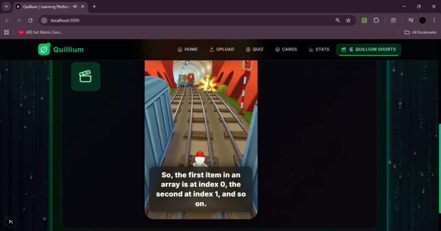Click the video caption about array index
This screenshot has height=231, width=441.
coord(201,189)
